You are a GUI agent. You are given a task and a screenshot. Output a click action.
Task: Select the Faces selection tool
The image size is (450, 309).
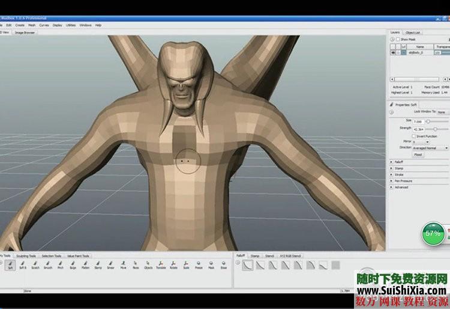pos(136,265)
